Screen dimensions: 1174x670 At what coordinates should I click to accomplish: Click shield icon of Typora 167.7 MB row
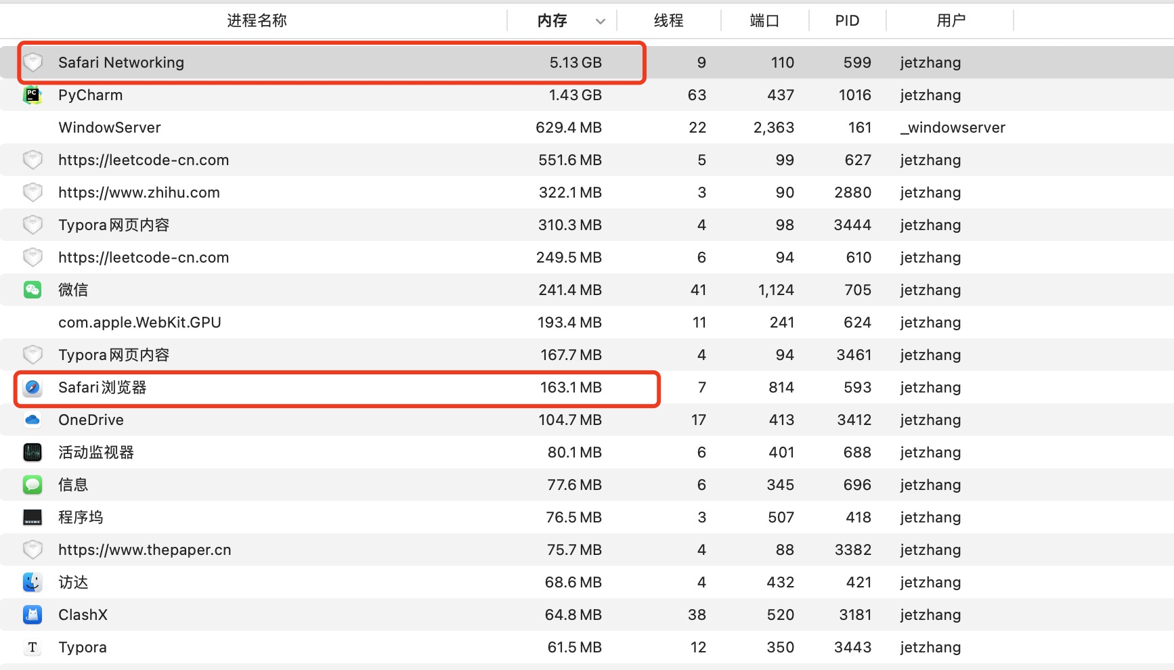pyautogui.click(x=32, y=355)
